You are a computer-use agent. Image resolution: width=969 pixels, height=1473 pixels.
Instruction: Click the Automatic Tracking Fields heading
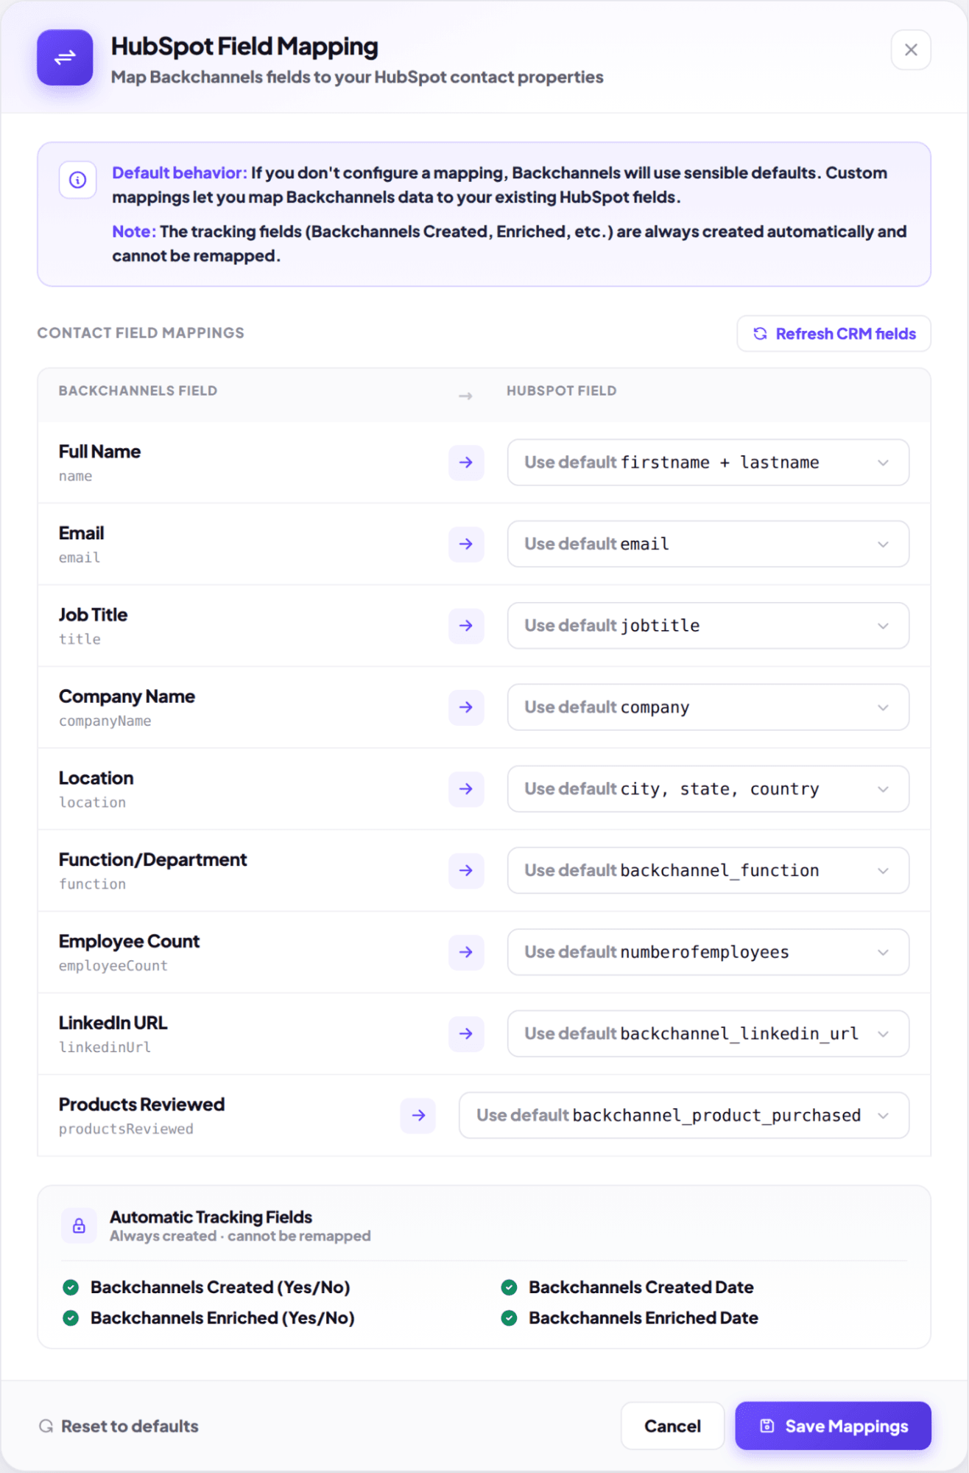tap(211, 1217)
